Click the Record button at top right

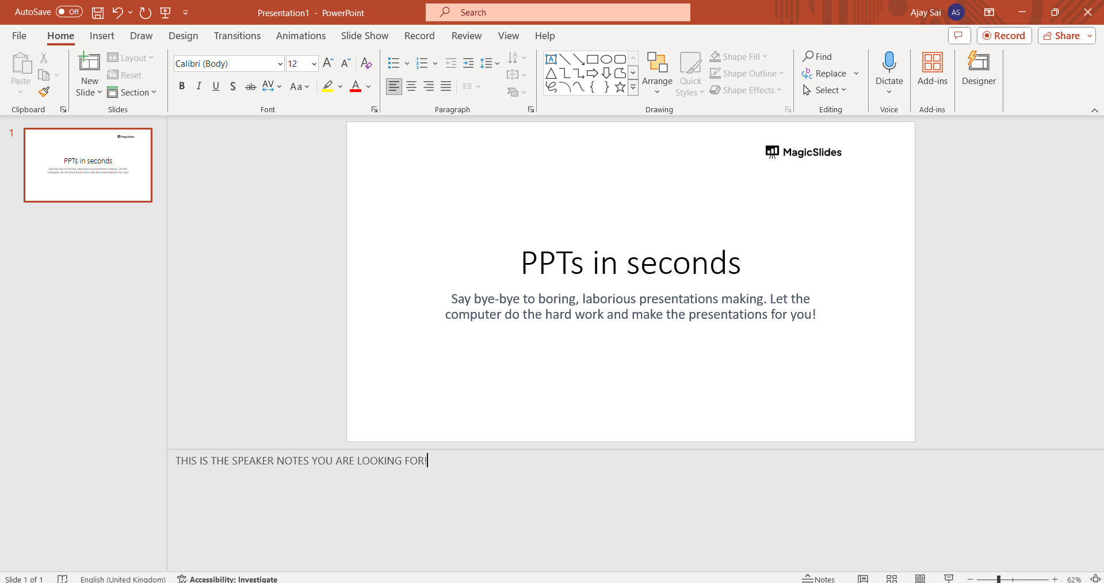[x=1004, y=36]
